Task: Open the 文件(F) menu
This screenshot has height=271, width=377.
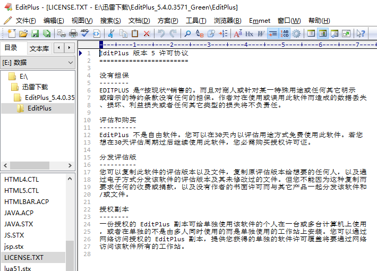Action: click(x=25, y=21)
